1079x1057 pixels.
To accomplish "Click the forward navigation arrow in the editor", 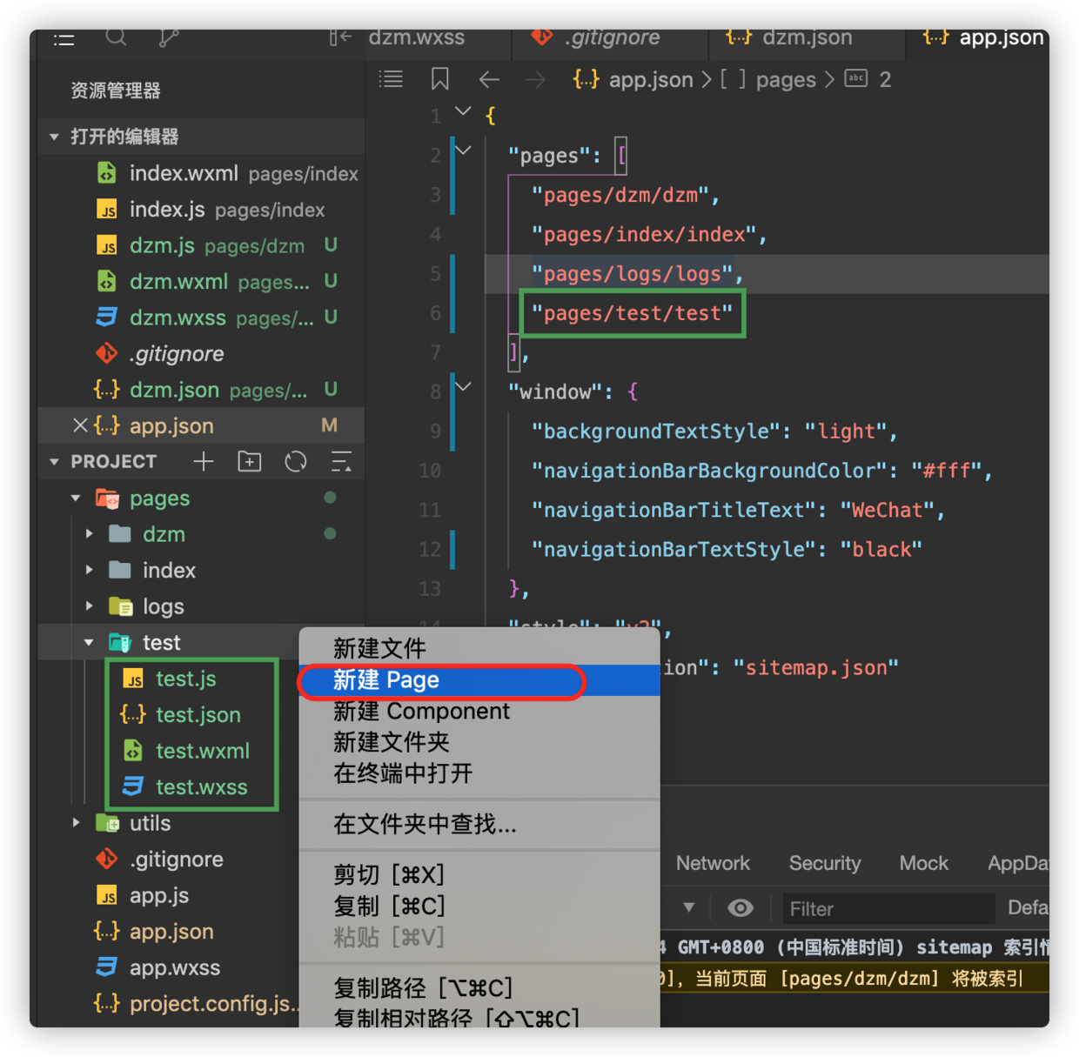I will coord(535,79).
